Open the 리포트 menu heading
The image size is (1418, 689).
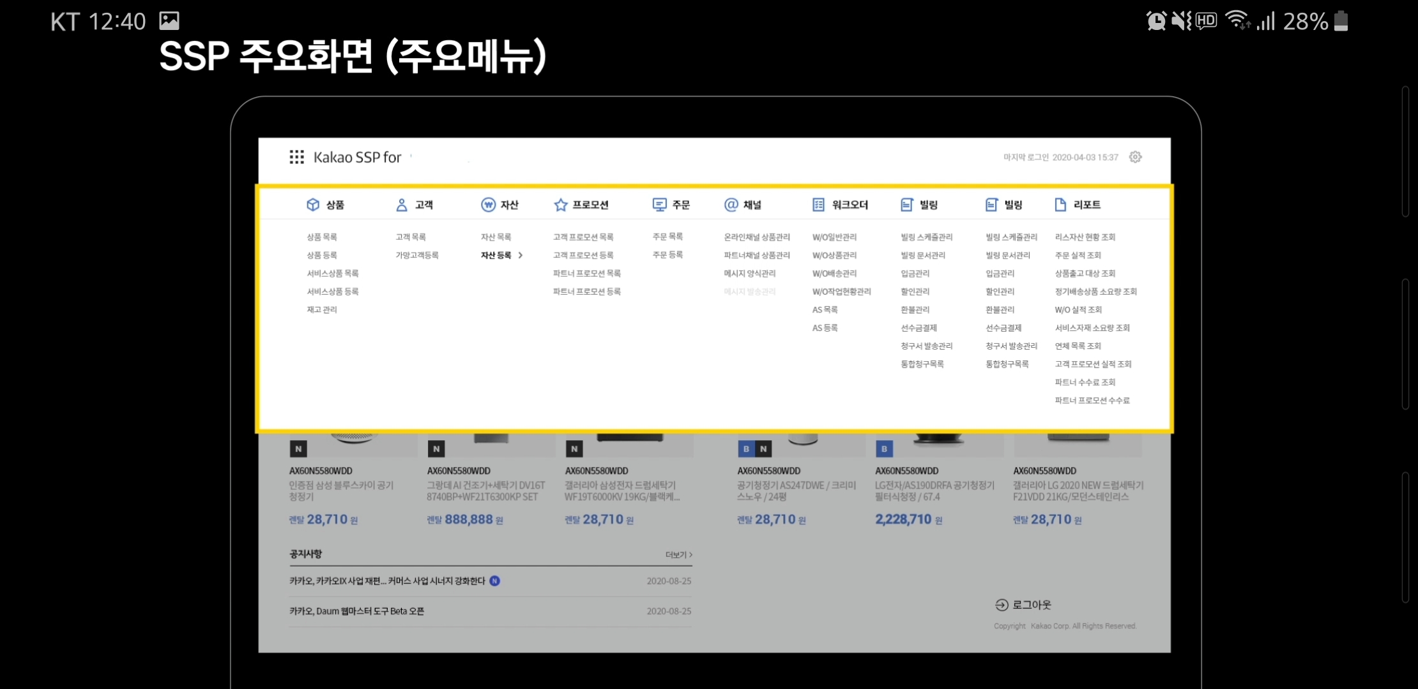point(1087,205)
